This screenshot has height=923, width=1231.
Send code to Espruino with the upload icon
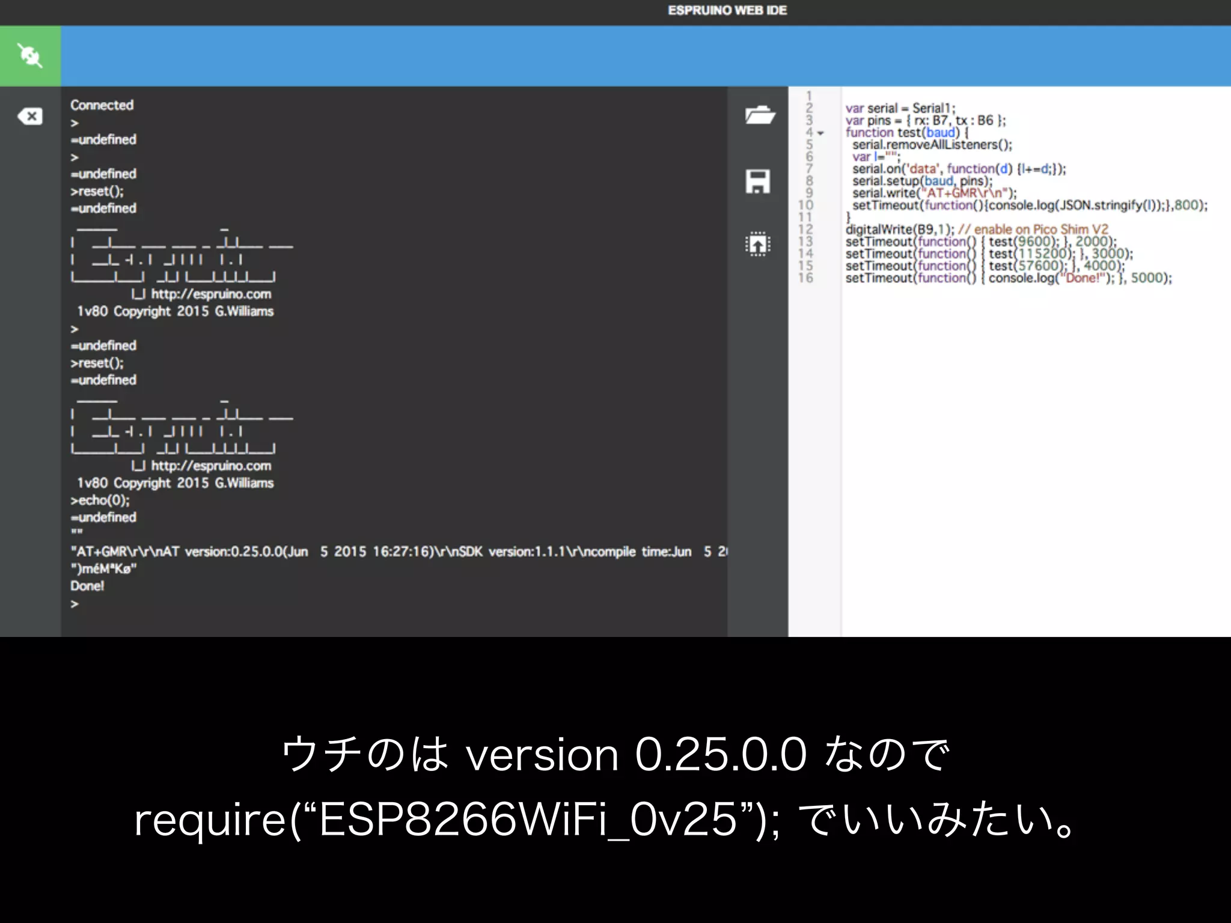pyautogui.click(x=758, y=245)
